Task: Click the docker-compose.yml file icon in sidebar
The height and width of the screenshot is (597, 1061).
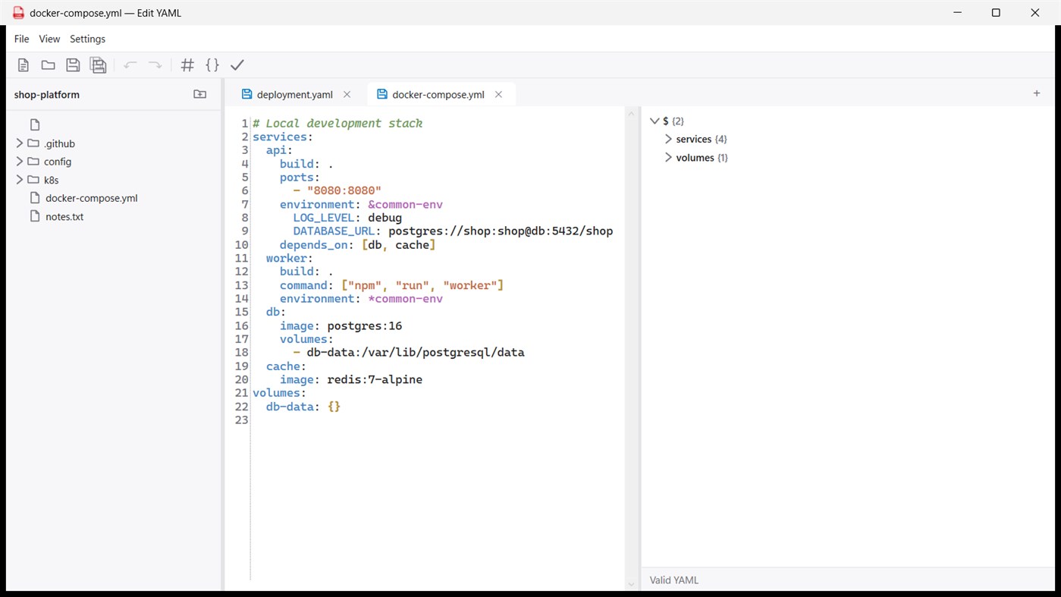Action: (35, 198)
